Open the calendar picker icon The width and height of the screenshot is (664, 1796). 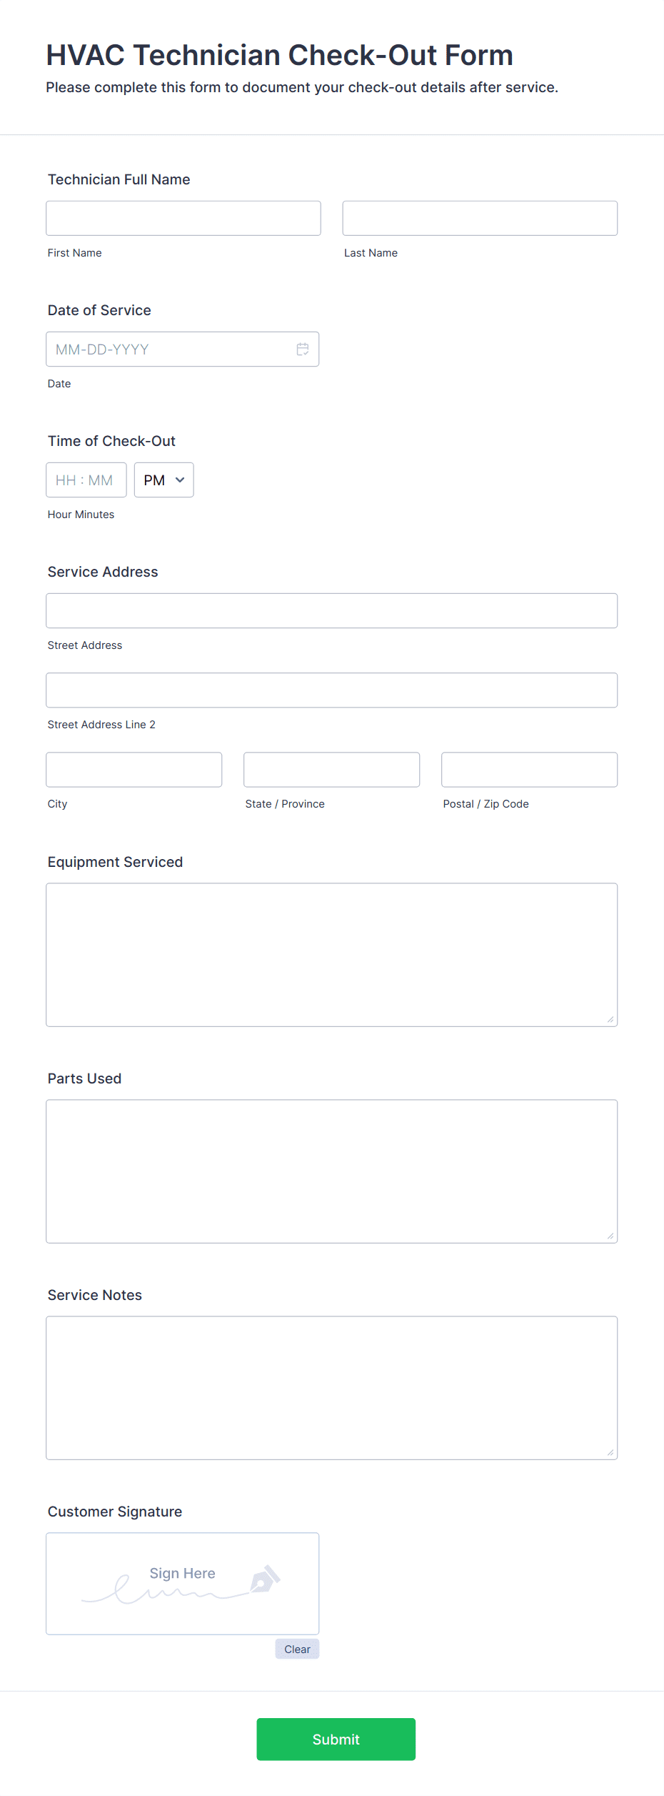[303, 349]
